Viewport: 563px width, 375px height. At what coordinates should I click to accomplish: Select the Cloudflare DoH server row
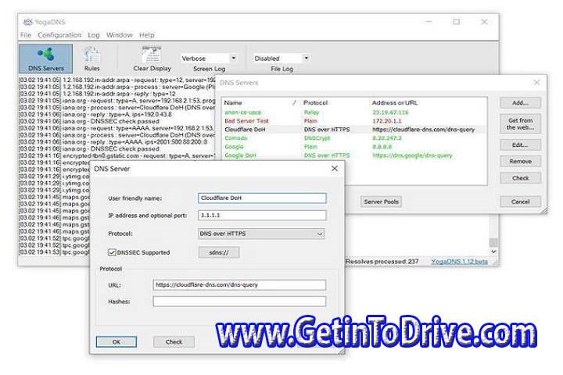(x=354, y=130)
